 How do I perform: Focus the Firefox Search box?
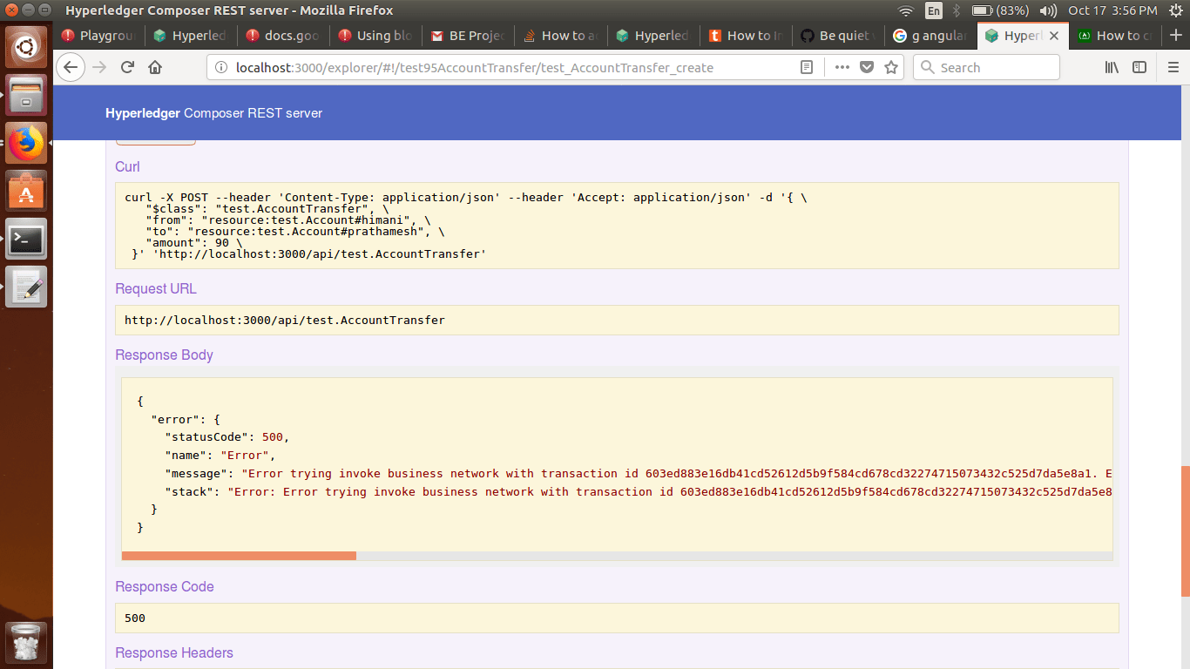pos(986,67)
